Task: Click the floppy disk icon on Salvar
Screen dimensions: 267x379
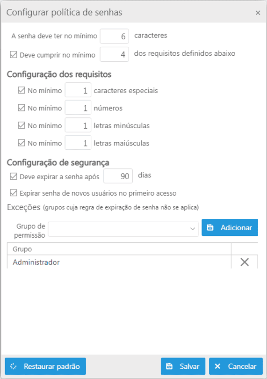Action: pyautogui.click(x=169, y=366)
